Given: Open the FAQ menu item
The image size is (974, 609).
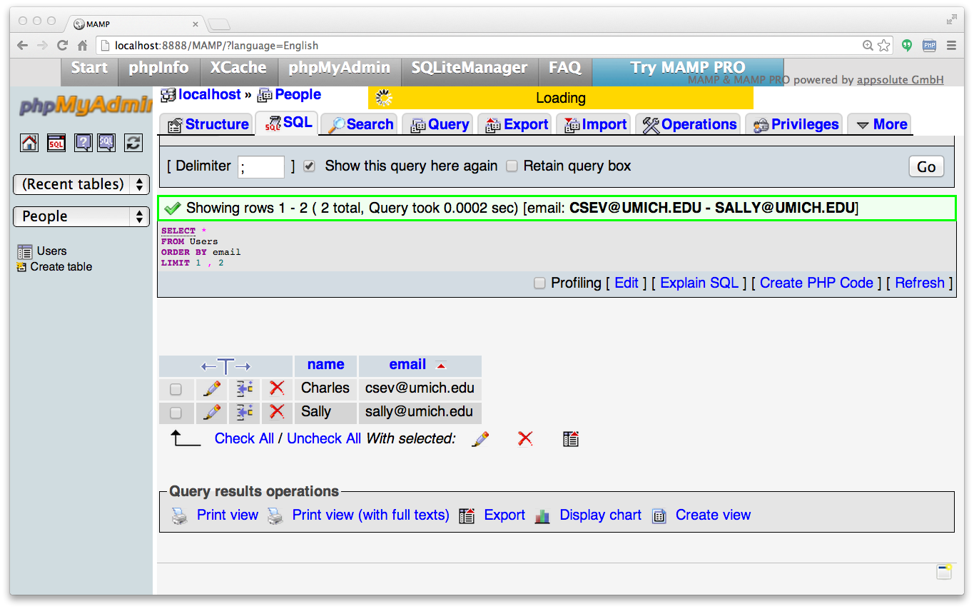Looking at the screenshot, I should point(565,69).
